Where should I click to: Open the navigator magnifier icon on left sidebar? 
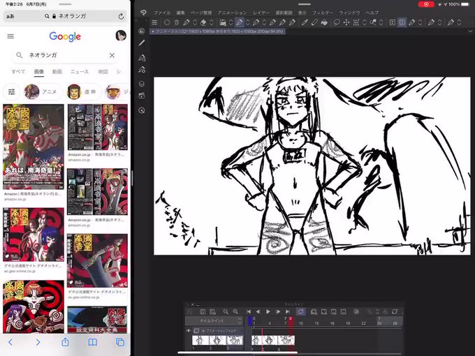pos(142,110)
